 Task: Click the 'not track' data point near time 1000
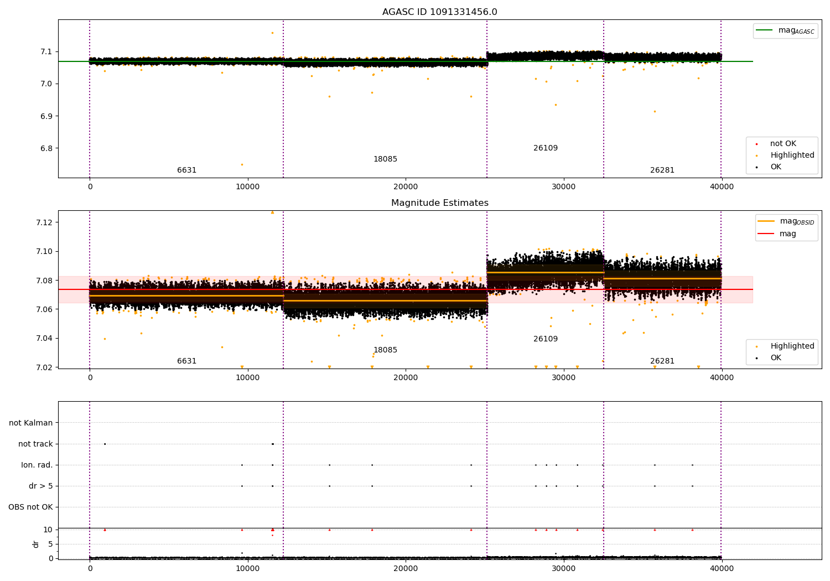click(105, 444)
